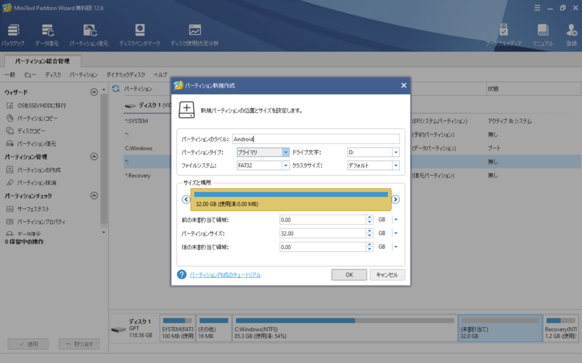Open unit dropdown for preceding unallocated space
The width and height of the screenshot is (582, 363).
coord(396,220)
